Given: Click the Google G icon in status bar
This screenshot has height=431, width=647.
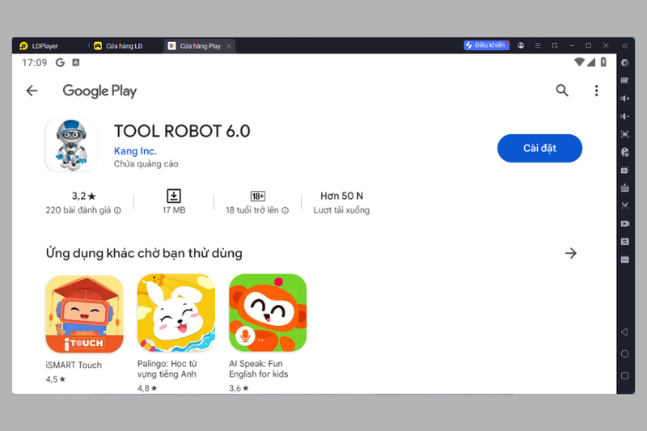Looking at the screenshot, I should click(60, 62).
